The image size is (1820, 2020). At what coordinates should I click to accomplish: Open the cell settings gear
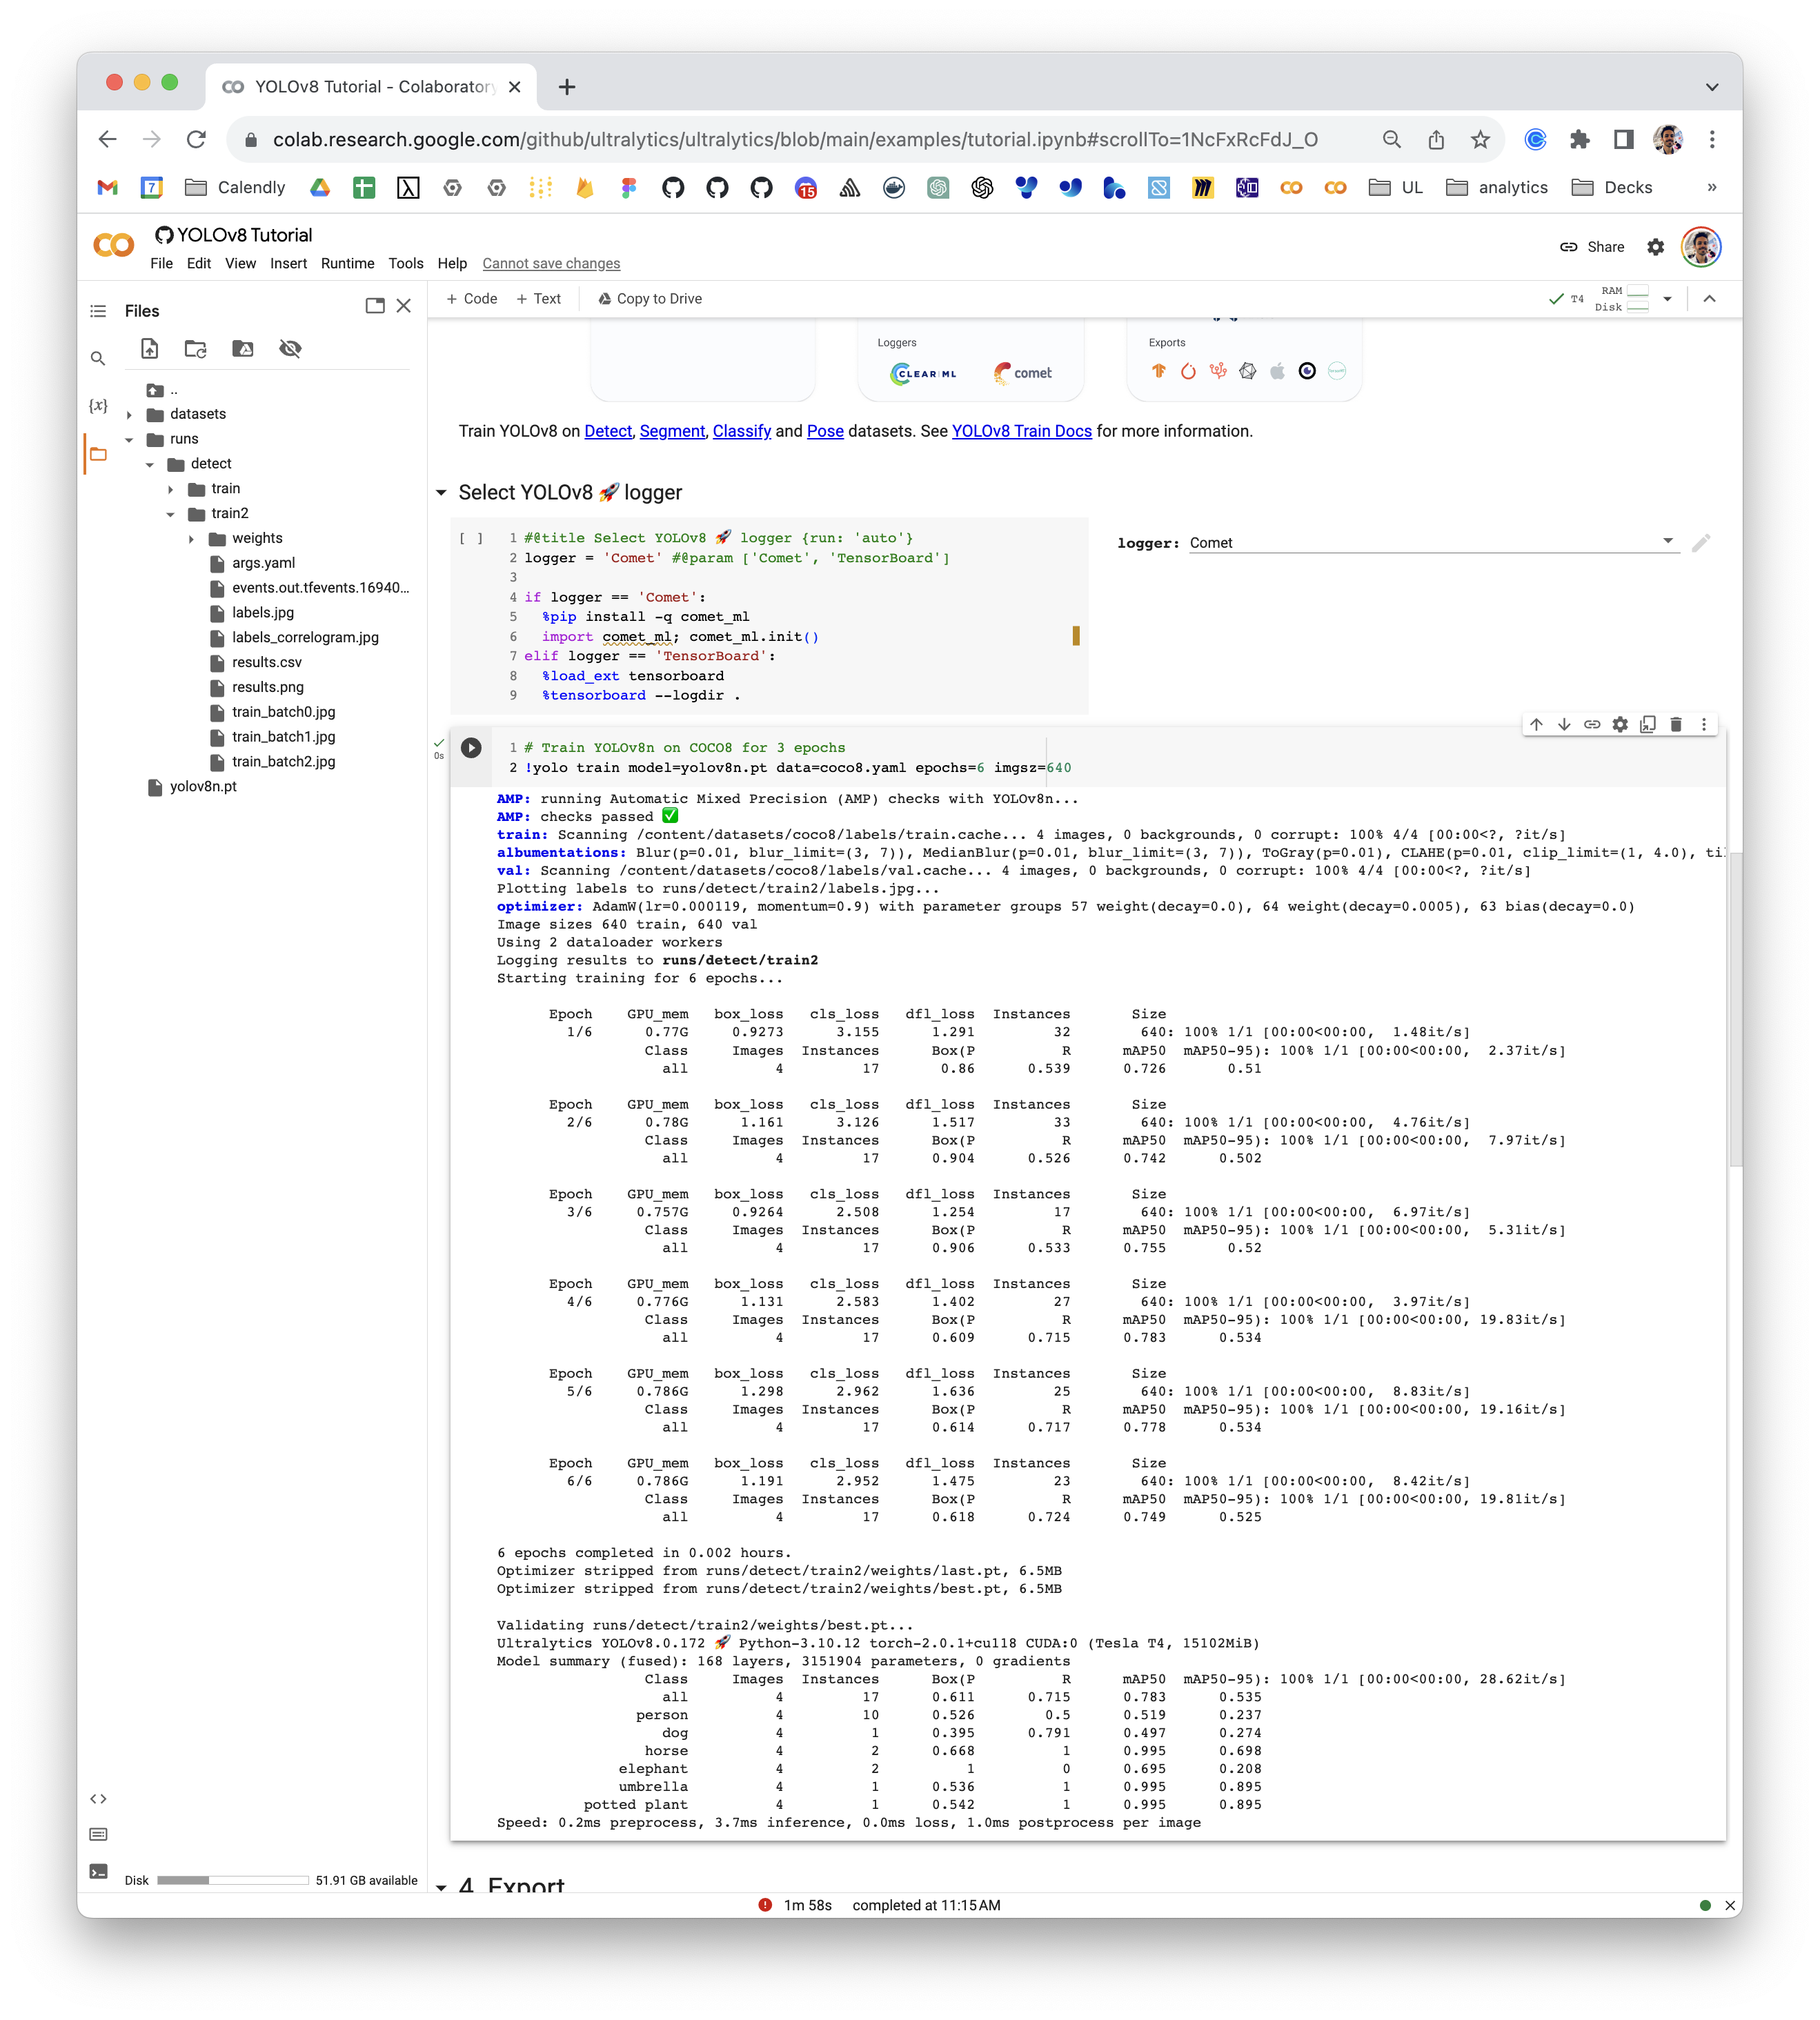(x=1619, y=724)
